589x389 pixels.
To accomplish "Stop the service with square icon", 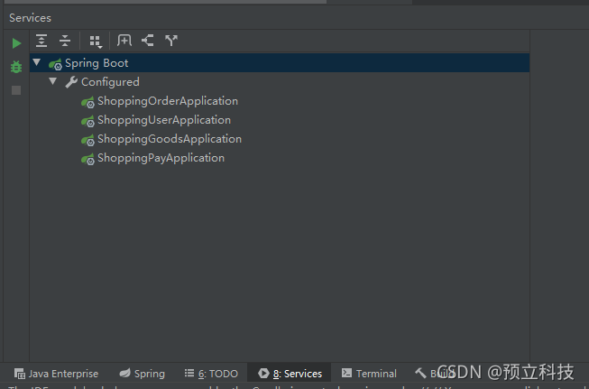I will pyautogui.click(x=16, y=90).
